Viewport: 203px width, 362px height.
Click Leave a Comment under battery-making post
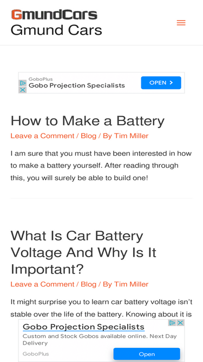42,136
